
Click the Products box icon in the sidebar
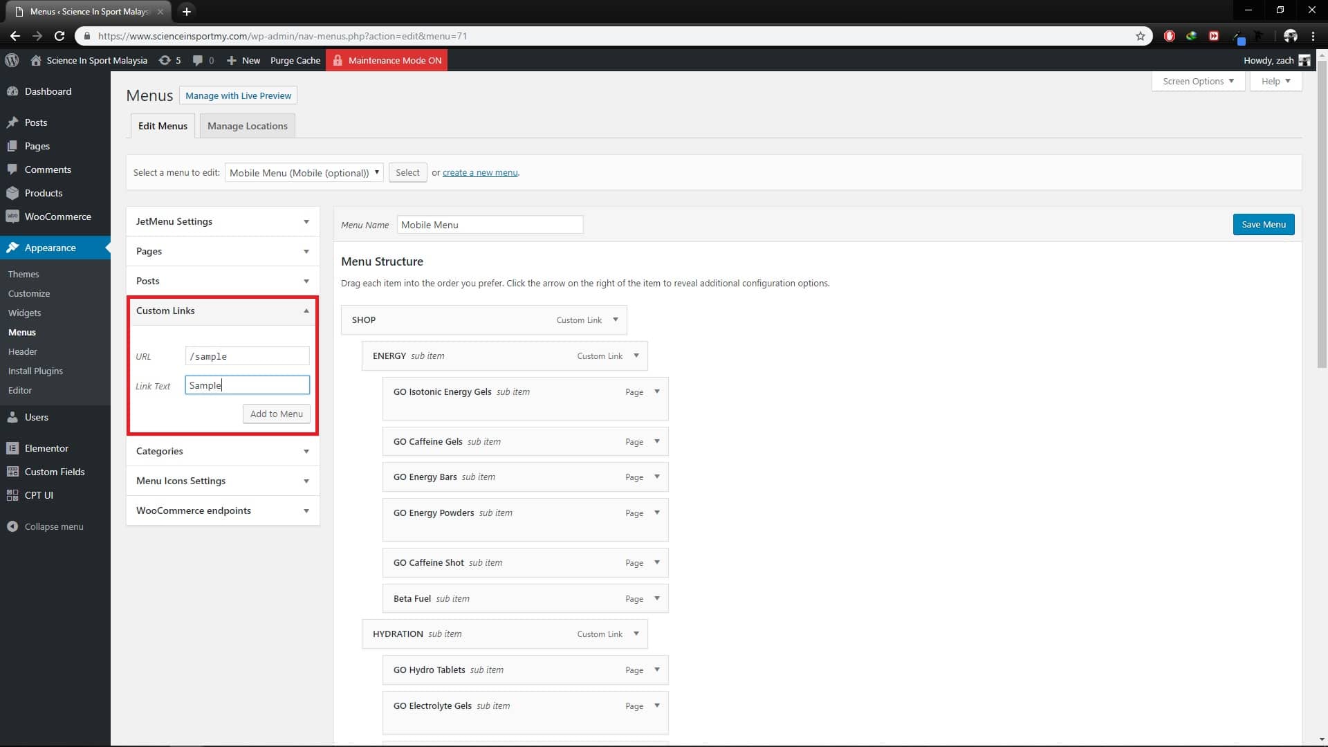pos(12,193)
